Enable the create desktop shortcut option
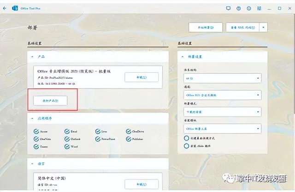Image resolution: width=295 pixels, height=192 pixels. pyautogui.click(x=187, y=138)
